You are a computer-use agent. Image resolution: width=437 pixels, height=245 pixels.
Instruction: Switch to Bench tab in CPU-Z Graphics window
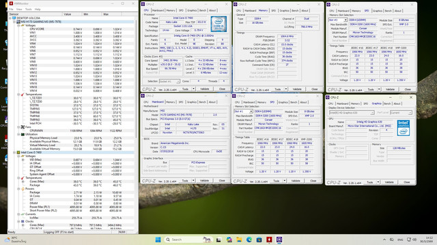[x=387, y=103]
